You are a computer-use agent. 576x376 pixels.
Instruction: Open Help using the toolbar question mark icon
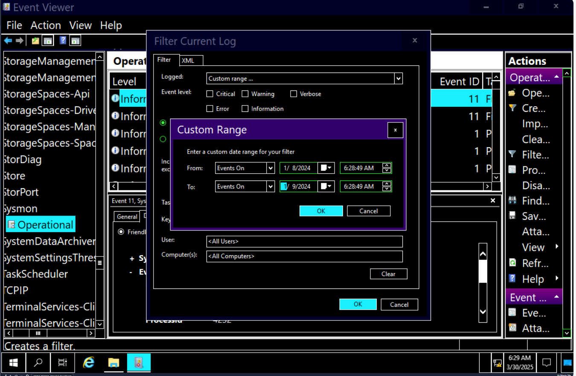click(x=62, y=40)
